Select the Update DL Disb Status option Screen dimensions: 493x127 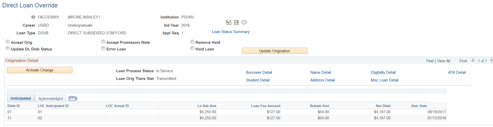click(8, 49)
